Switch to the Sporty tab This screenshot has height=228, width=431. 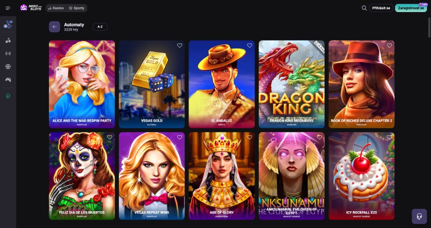pos(77,8)
